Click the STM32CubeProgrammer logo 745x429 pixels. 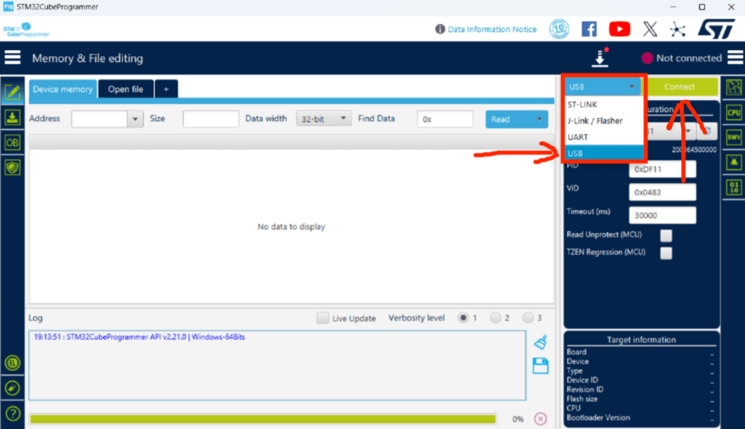click(x=26, y=30)
